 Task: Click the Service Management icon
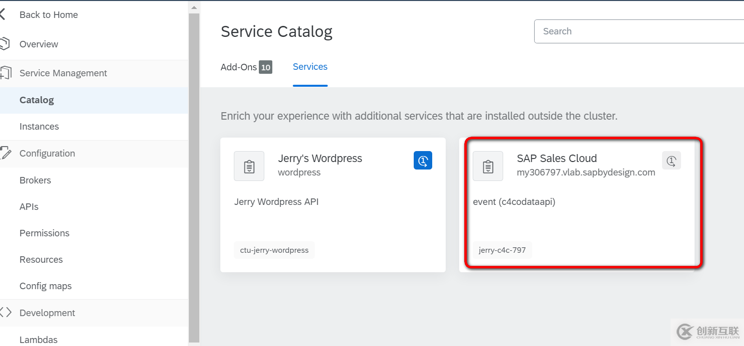tap(5, 73)
